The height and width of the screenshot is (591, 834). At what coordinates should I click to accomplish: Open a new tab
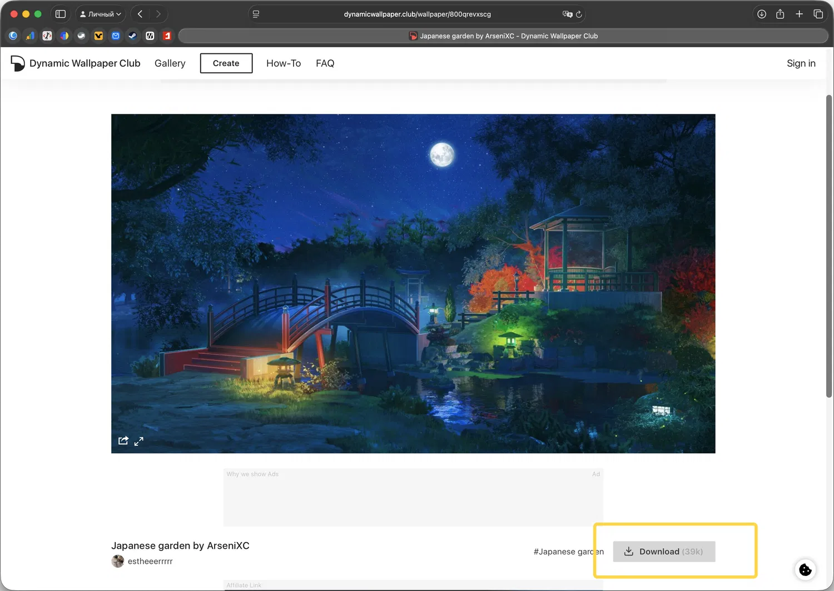pyautogui.click(x=799, y=14)
